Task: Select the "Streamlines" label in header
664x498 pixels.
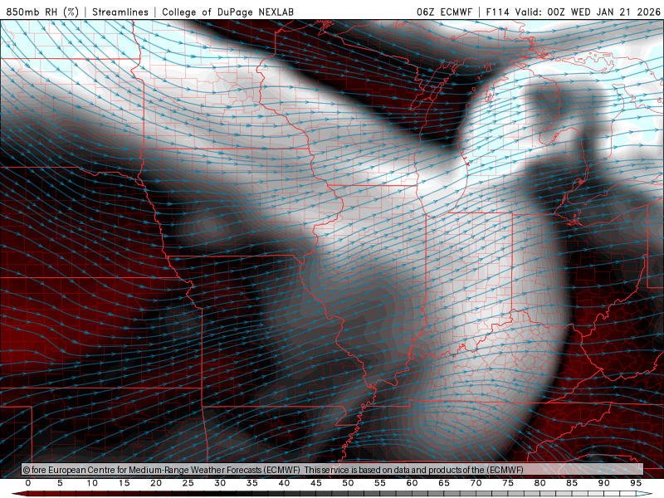Action: click(120, 12)
